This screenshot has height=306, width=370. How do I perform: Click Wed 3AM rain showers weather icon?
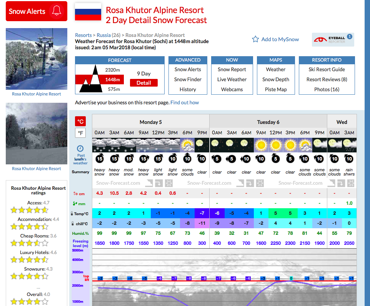[349, 145]
